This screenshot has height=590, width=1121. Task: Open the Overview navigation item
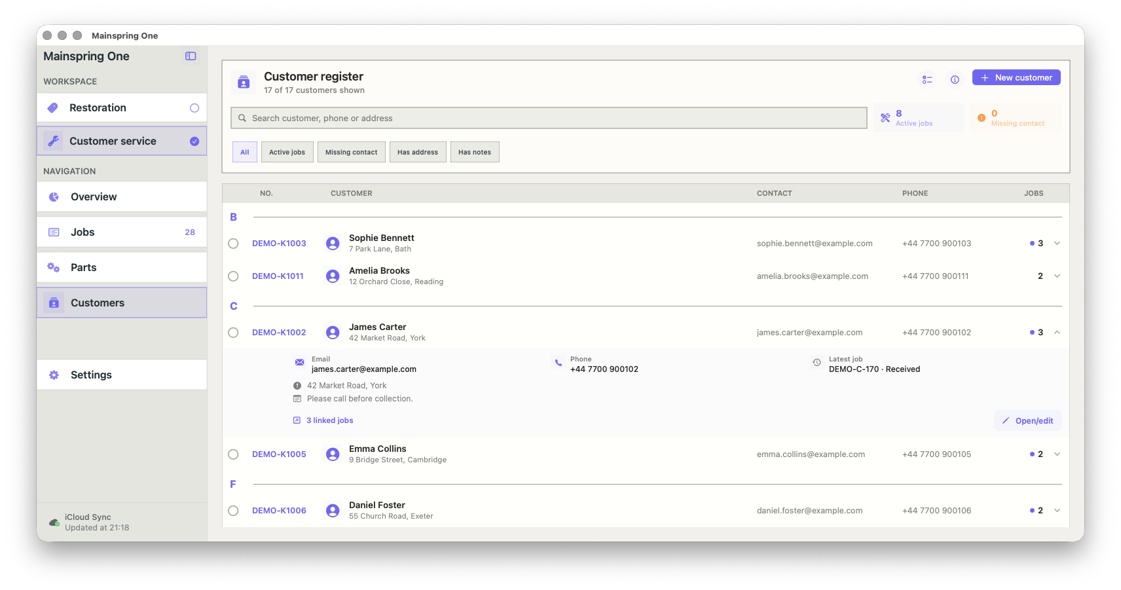pos(122,196)
